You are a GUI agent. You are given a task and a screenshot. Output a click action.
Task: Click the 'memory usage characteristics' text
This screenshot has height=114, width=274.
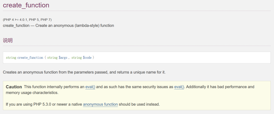coord(32,93)
